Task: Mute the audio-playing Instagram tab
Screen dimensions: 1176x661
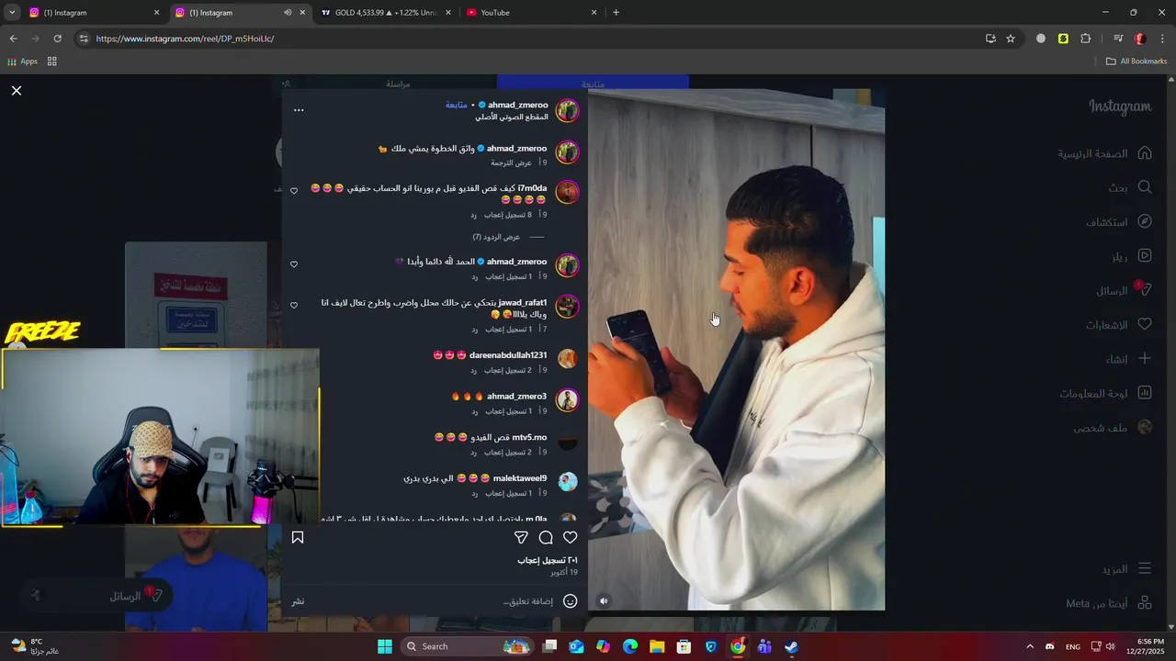Action: pyautogui.click(x=288, y=13)
